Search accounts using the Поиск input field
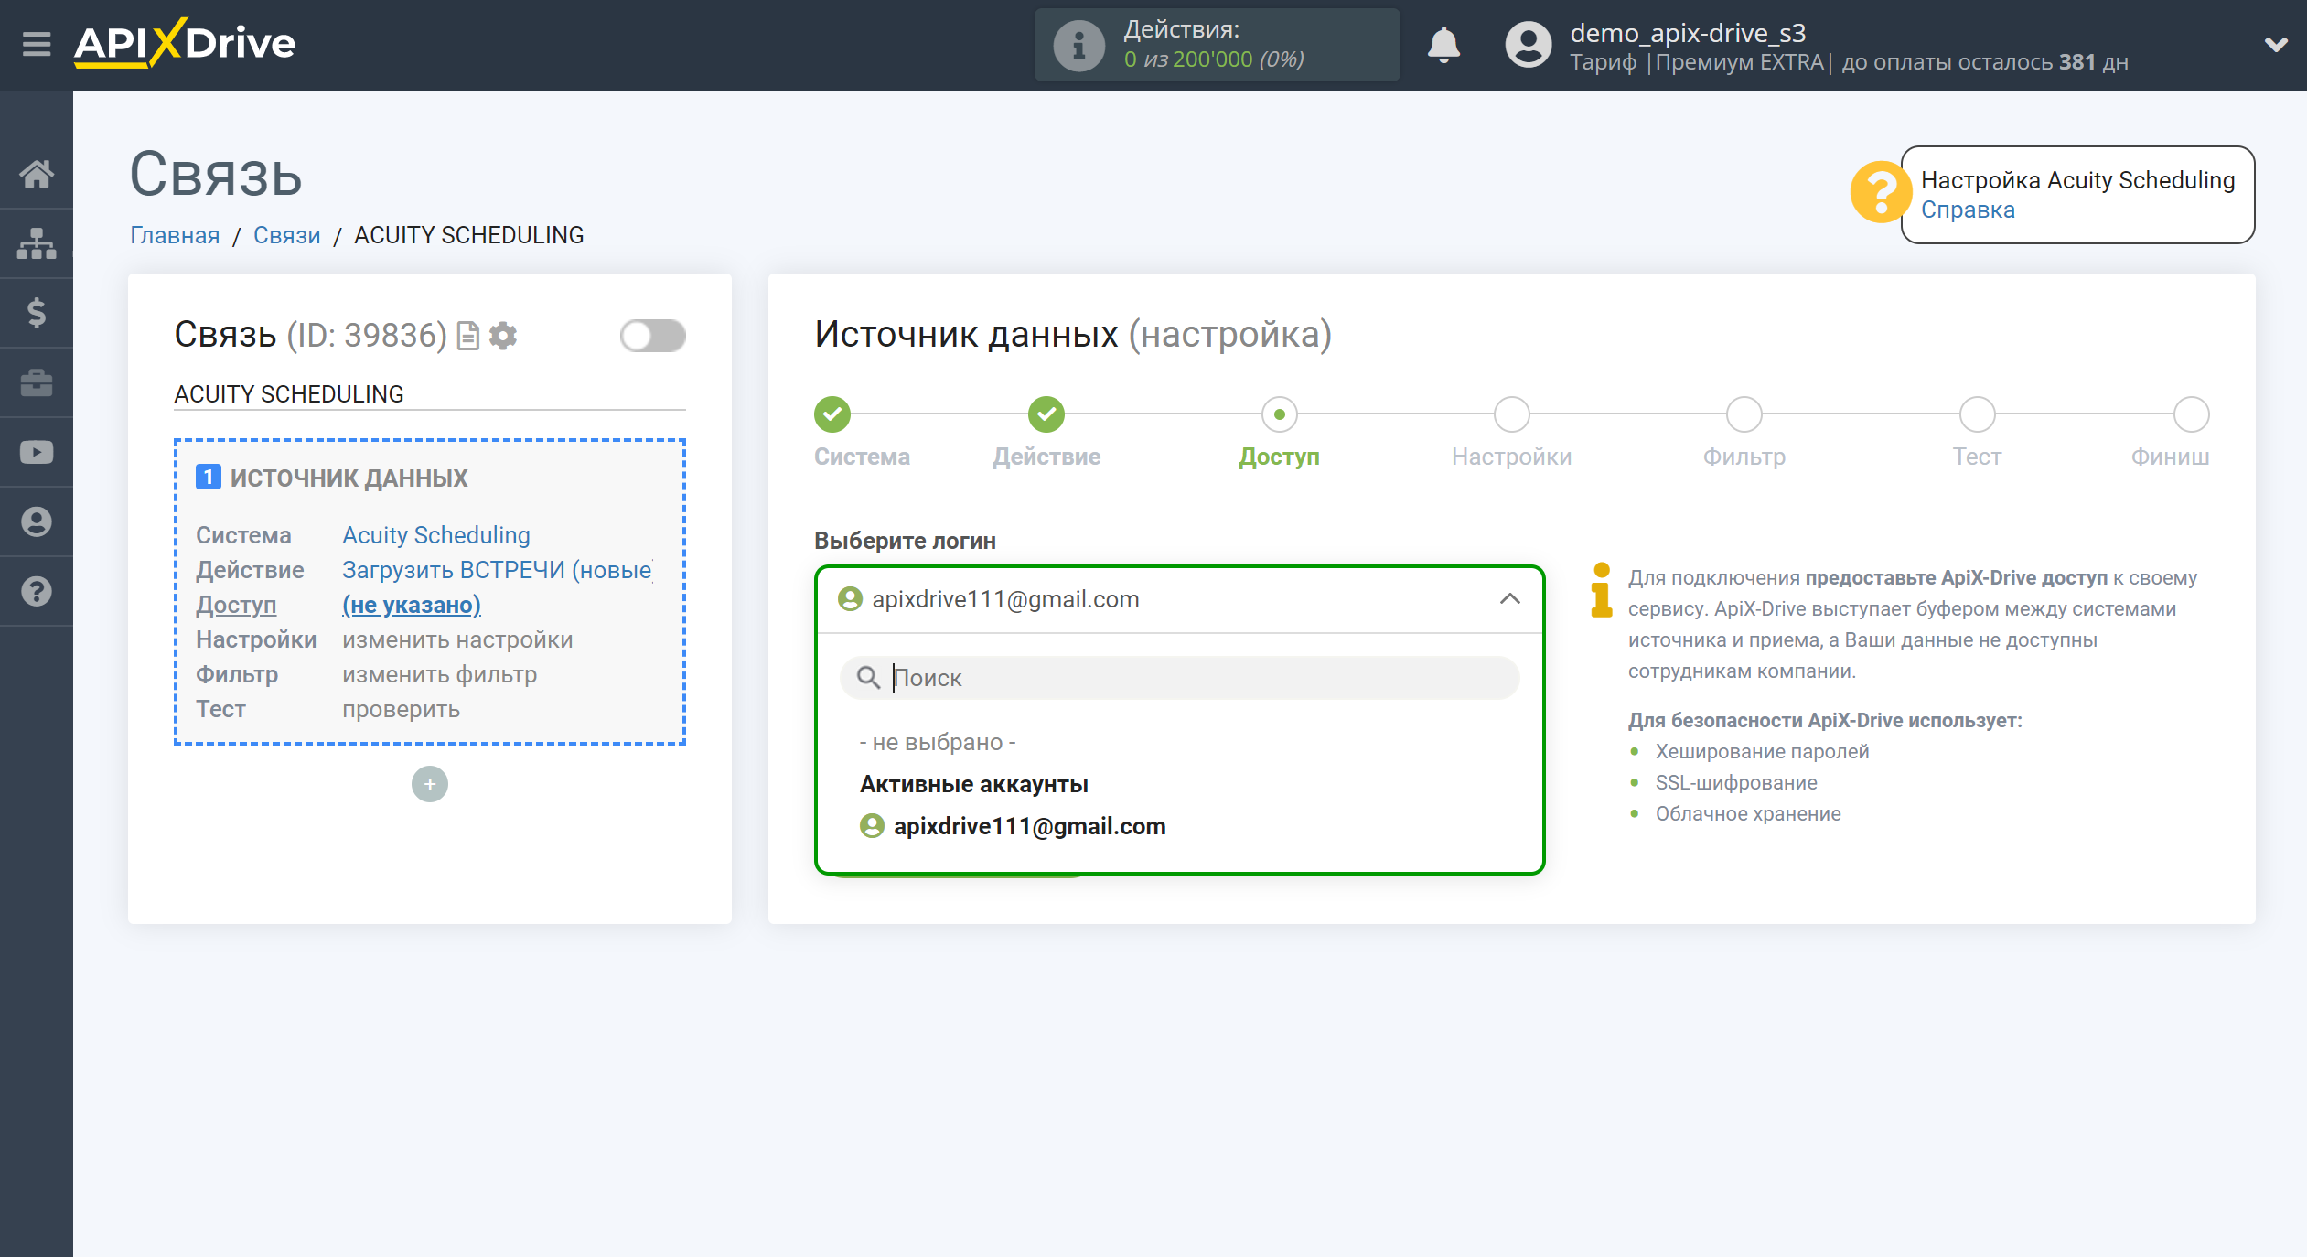 tap(1182, 676)
